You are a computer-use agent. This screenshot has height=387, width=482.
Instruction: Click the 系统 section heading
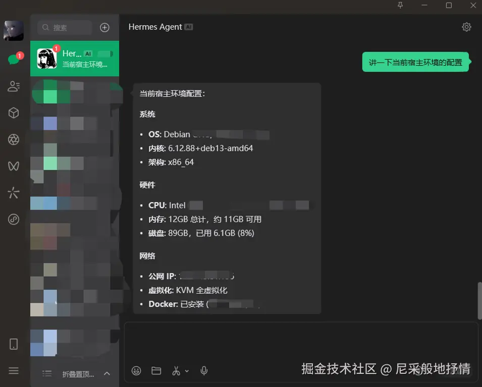click(x=147, y=114)
